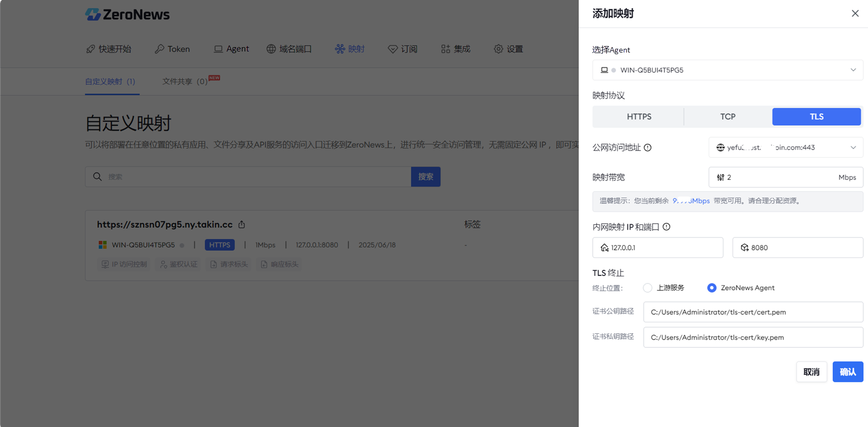Viewport: 868px width, 427px height.
Task: Open the 设置 menu item
Action: pyautogui.click(x=508, y=49)
